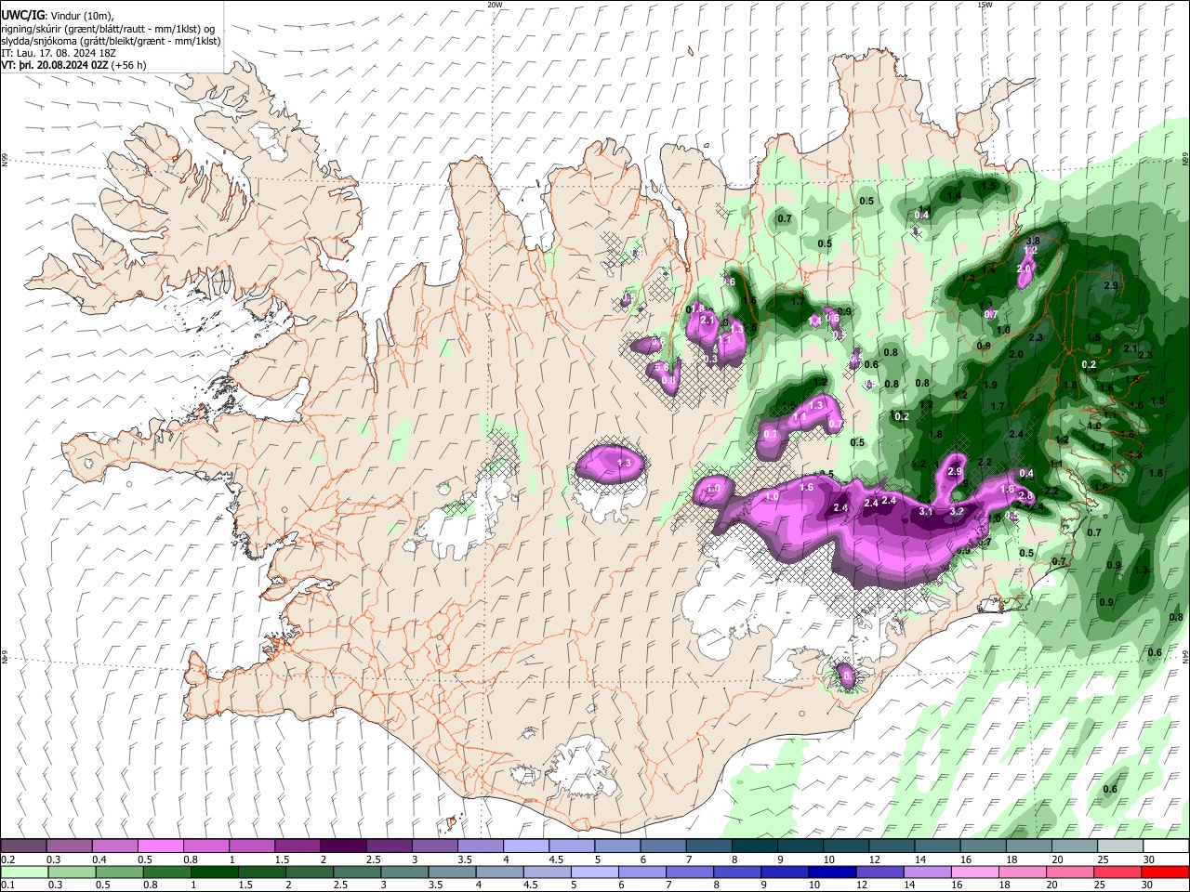Image resolution: width=1190 pixels, height=892 pixels.
Task: Click the '20W' longitude label at top
Action: click(495, 5)
